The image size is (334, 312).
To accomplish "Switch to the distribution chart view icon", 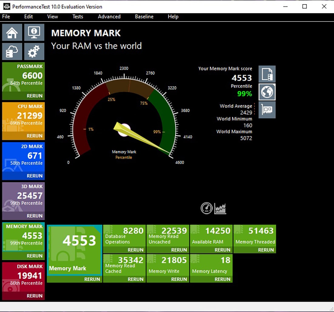I will (x=220, y=208).
